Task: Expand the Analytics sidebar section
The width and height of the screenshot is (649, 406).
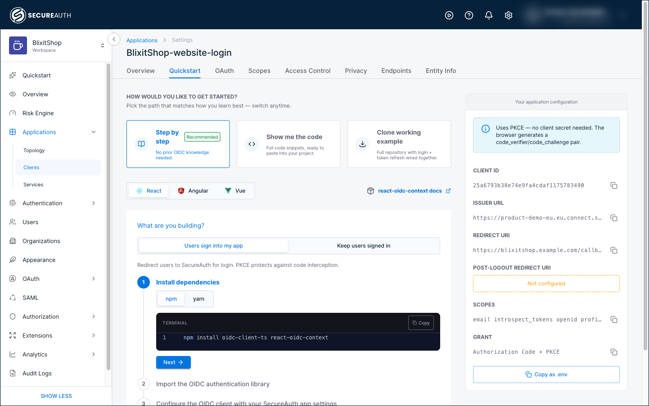Action: tap(94, 354)
